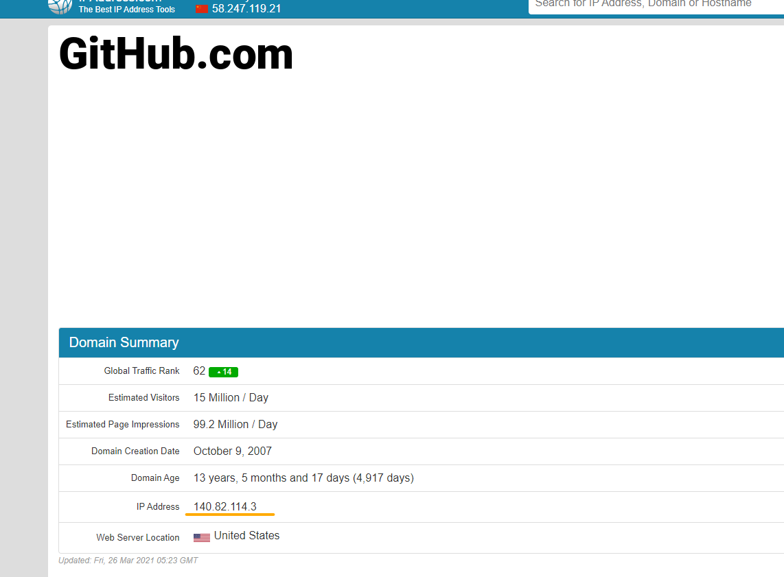Click the GitHub.com page heading
Image resolution: width=784 pixels, height=577 pixels.
tap(176, 54)
